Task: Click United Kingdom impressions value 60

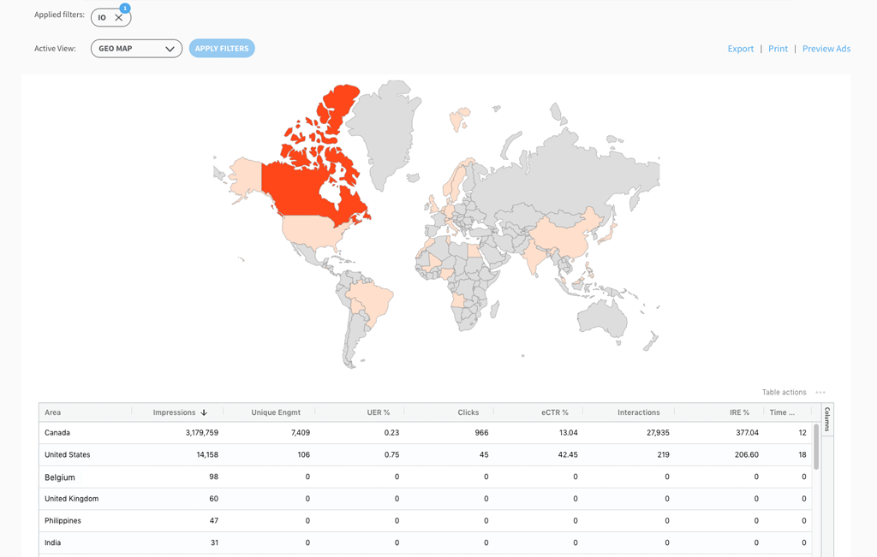Action: pos(213,499)
